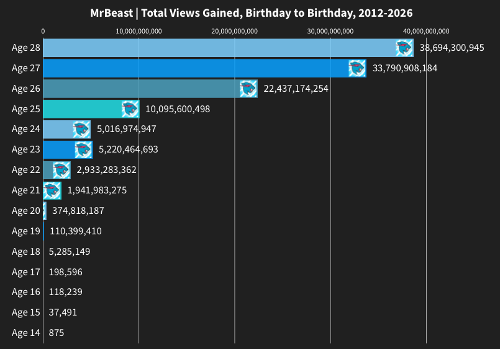
Task: Click the Age 24 row label
Action: tap(26, 129)
